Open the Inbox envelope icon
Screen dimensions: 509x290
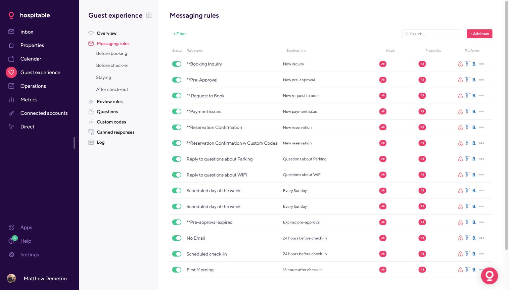[x=11, y=32]
